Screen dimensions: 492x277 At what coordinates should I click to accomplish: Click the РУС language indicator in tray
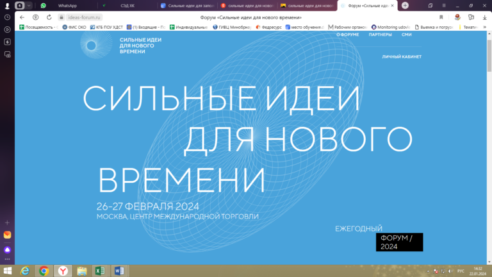click(461, 271)
